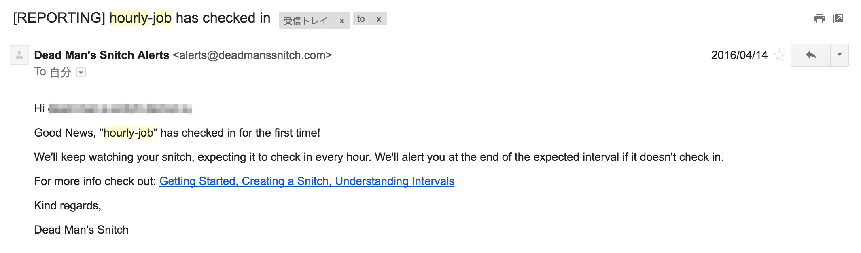
Task: Click the Dead Man's Snitch signature line
Action: coord(81,230)
